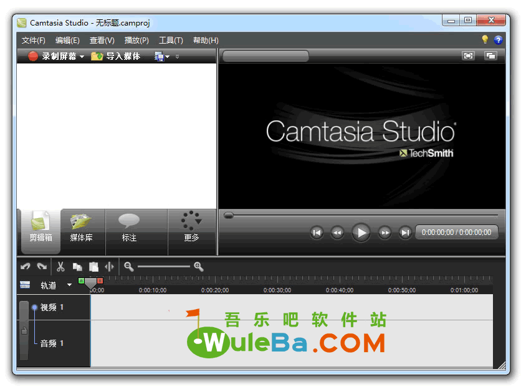Click the red selection end marker
The image size is (521, 392).
point(100,280)
